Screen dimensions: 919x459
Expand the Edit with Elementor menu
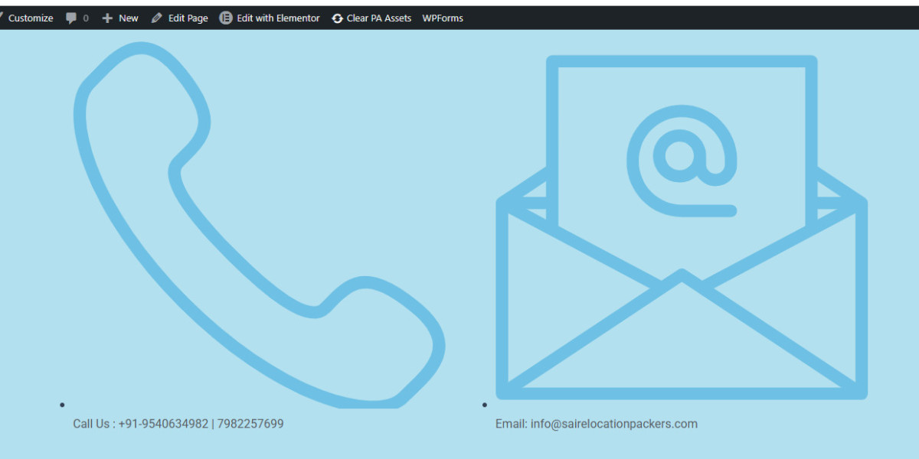click(278, 18)
